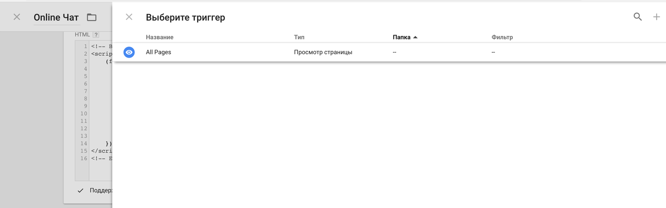
Task: Click line 1 comment in HTML editor
Action: tap(102, 46)
